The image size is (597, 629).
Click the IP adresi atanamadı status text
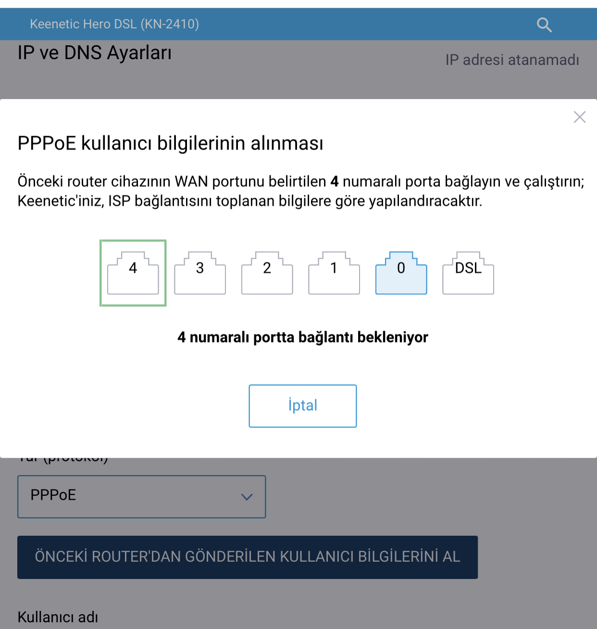coord(512,60)
